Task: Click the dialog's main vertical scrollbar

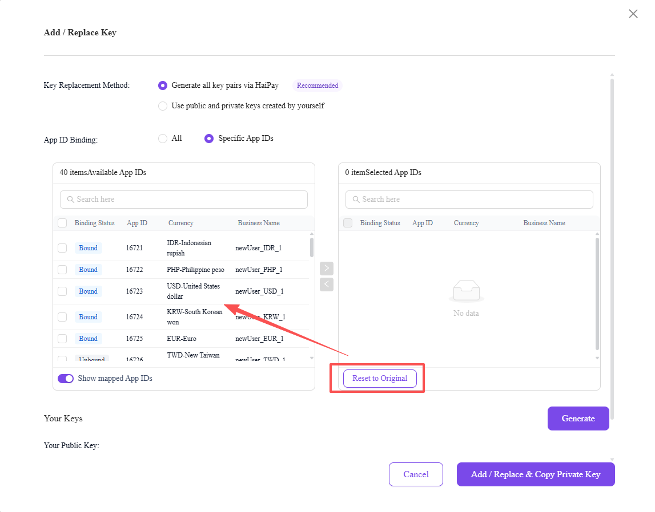Action: pyautogui.click(x=612, y=249)
